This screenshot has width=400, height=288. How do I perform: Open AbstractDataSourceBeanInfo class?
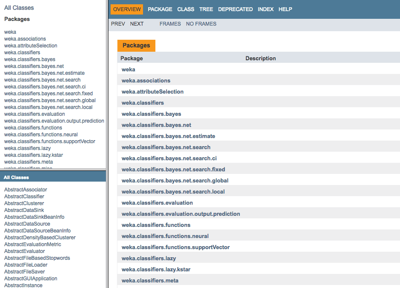coord(38,231)
